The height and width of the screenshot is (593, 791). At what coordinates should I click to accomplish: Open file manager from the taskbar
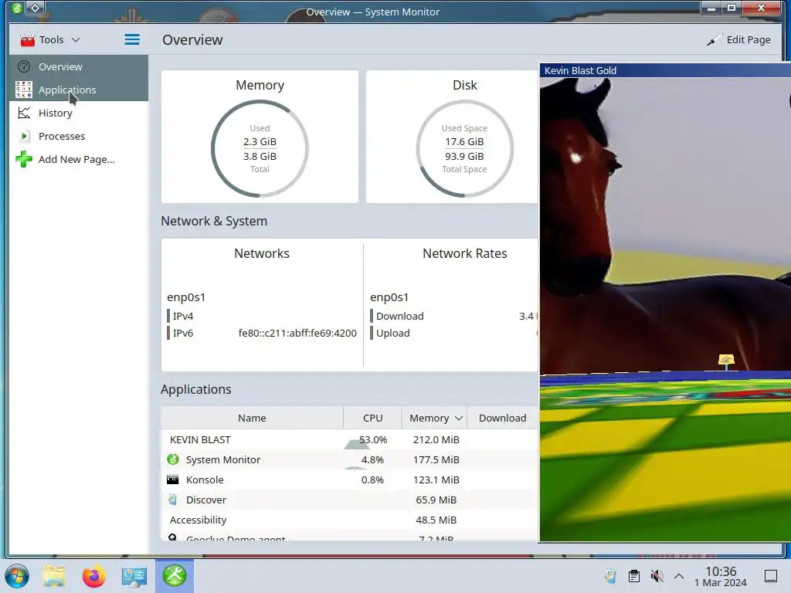tap(54, 576)
